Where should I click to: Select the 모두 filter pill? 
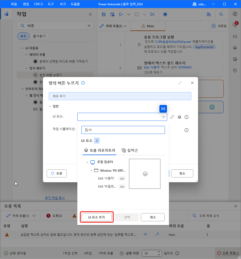[x=23, y=36]
